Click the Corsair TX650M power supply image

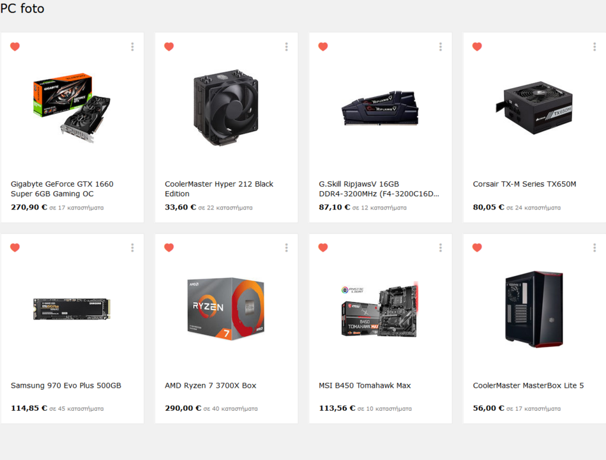(x=534, y=107)
